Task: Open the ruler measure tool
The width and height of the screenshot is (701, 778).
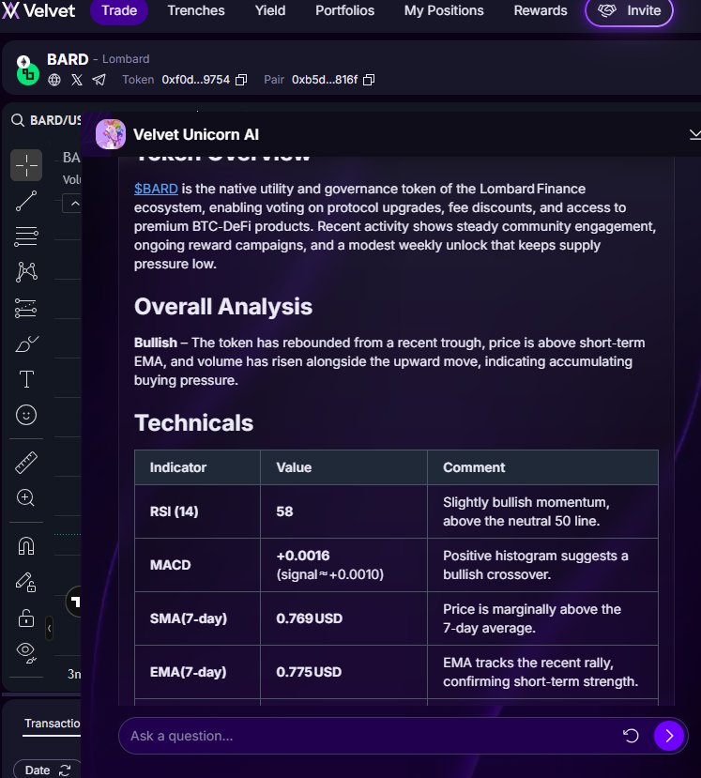Action: 26,463
